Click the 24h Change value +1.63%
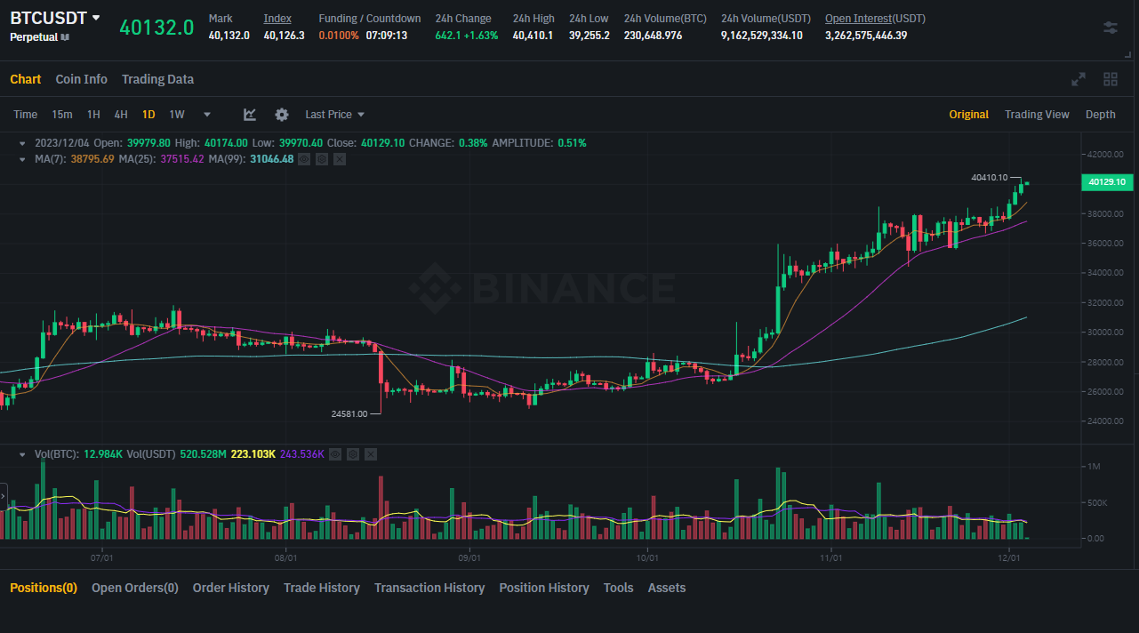This screenshot has height=633, width=1139. tap(481, 36)
